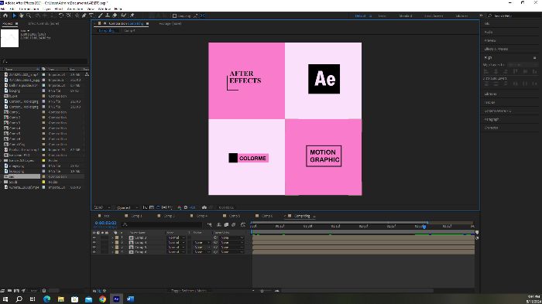Switch to the Footage (none) viewer tab
The image size is (542, 304).
[170, 23]
